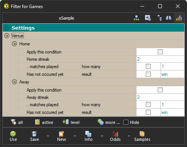Click the network hierarchy icon in header
This screenshot has height=147, width=187.
click(136, 18)
